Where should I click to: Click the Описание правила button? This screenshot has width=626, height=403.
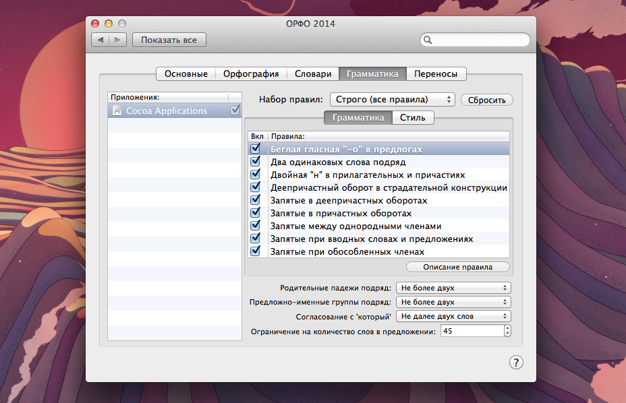point(457,267)
